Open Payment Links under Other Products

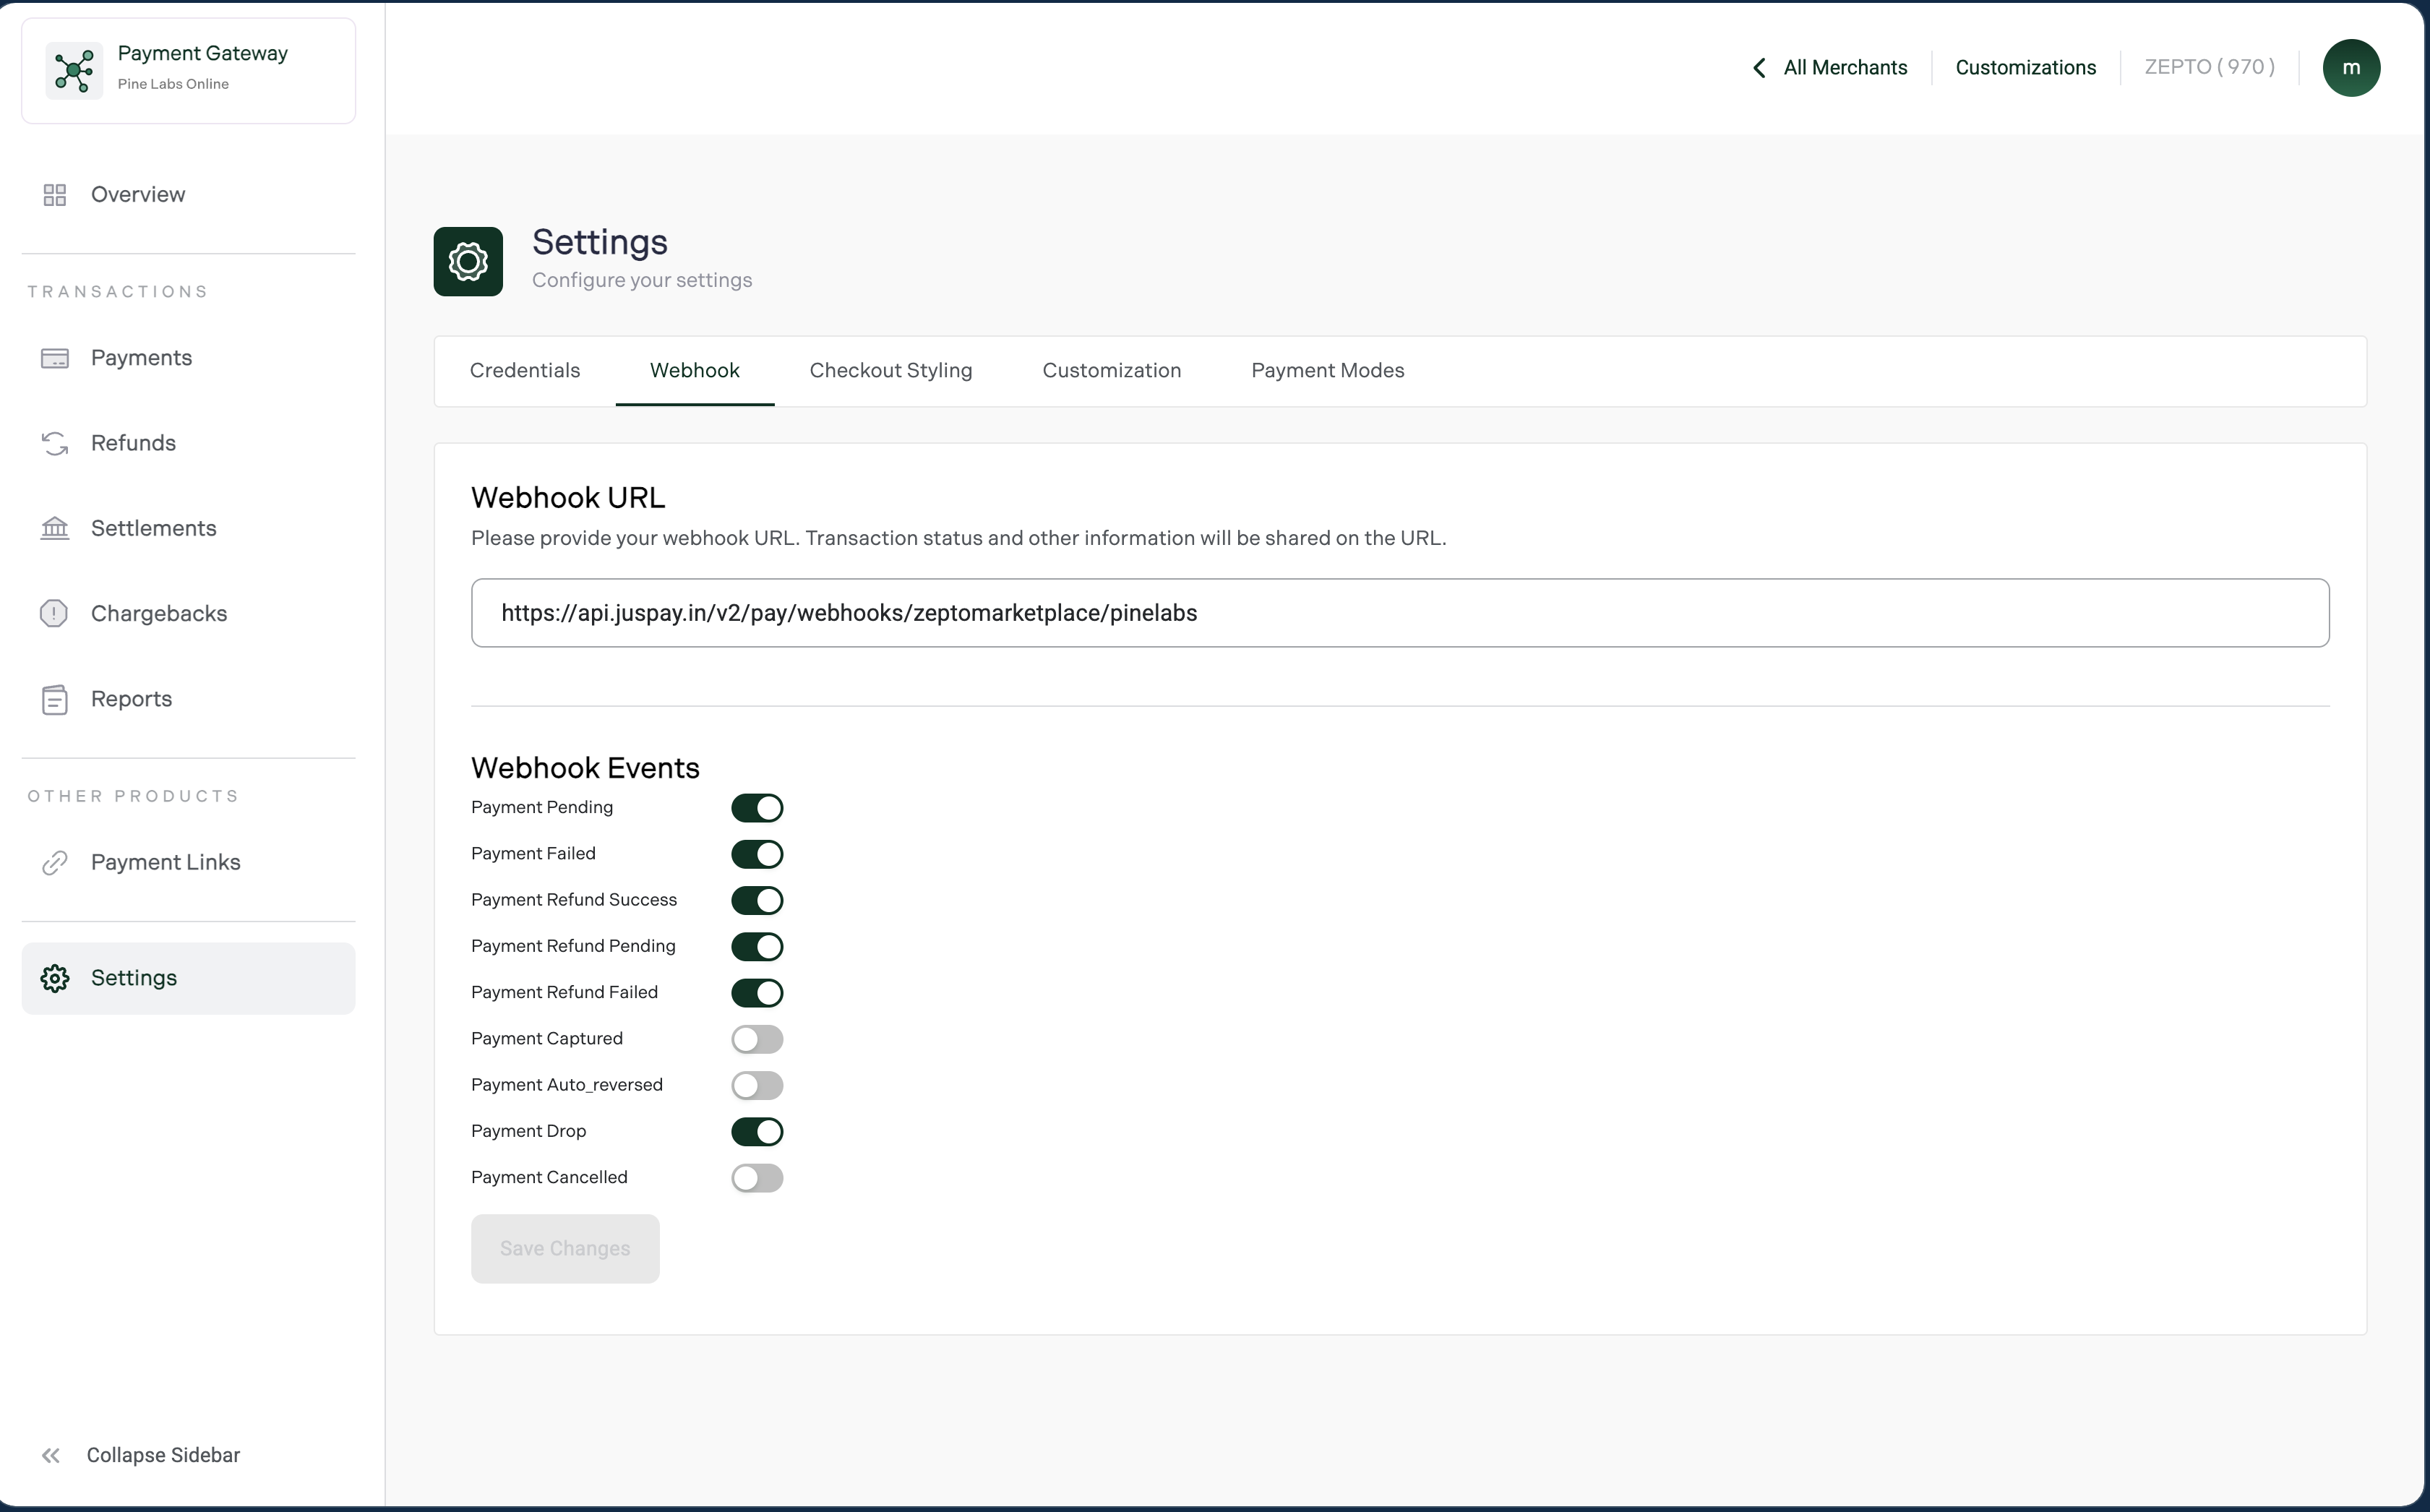pos(188,862)
